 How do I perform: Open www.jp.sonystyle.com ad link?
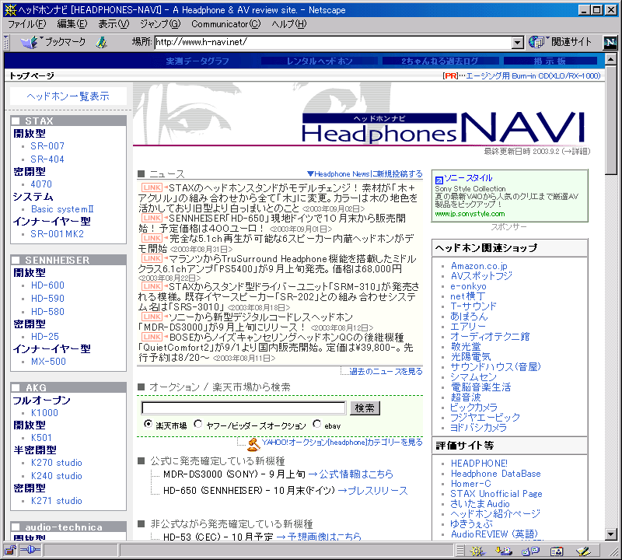click(470, 214)
